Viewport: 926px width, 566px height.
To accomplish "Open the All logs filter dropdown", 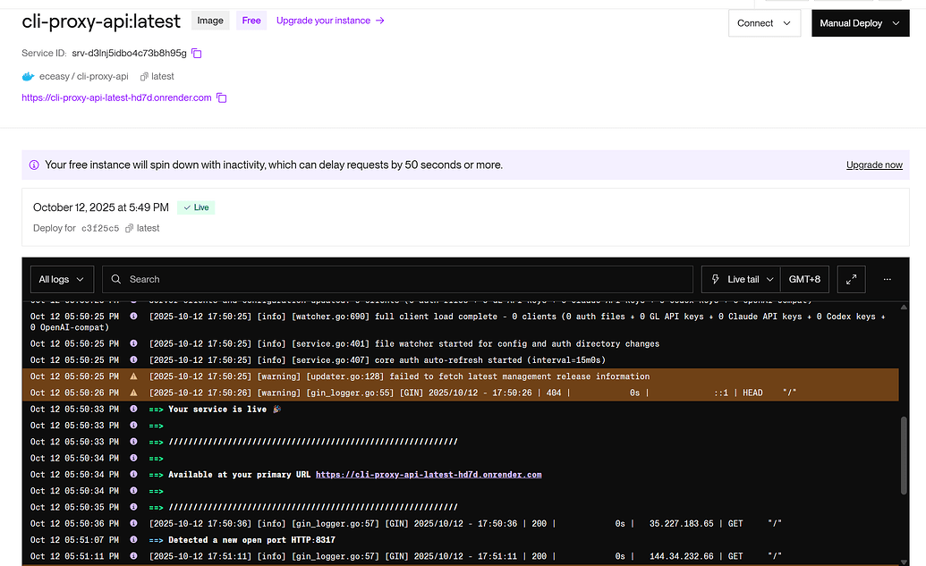I will point(62,279).
